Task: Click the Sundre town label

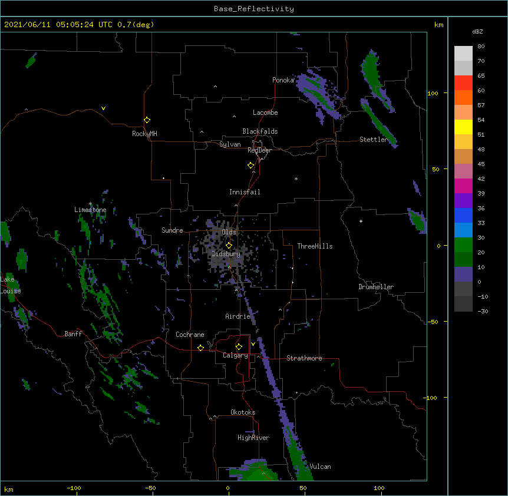Action: (172, 230)
